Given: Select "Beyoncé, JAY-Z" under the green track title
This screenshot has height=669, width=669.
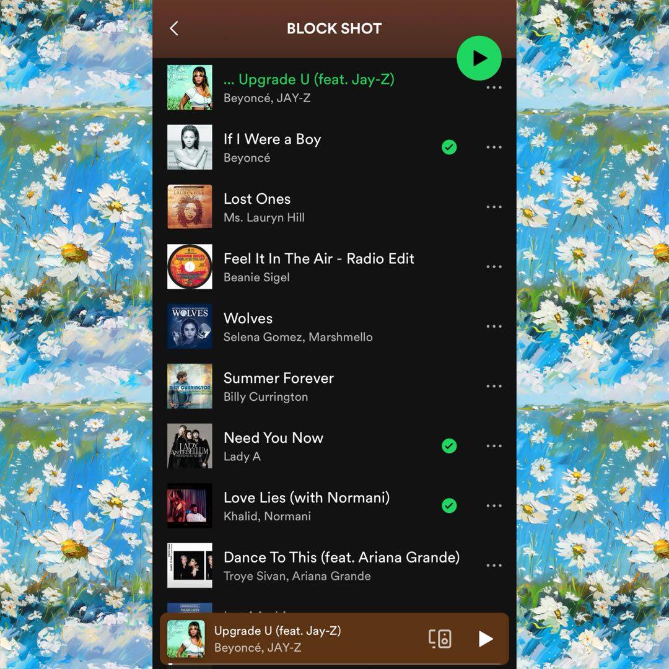Looking at the screenshot, I should click(x=267, y=98).
